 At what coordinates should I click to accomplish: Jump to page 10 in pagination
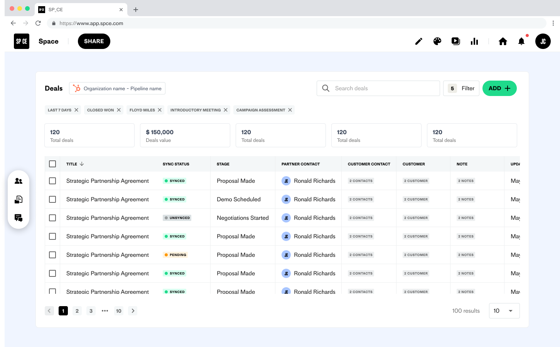[x=119, y=311]
